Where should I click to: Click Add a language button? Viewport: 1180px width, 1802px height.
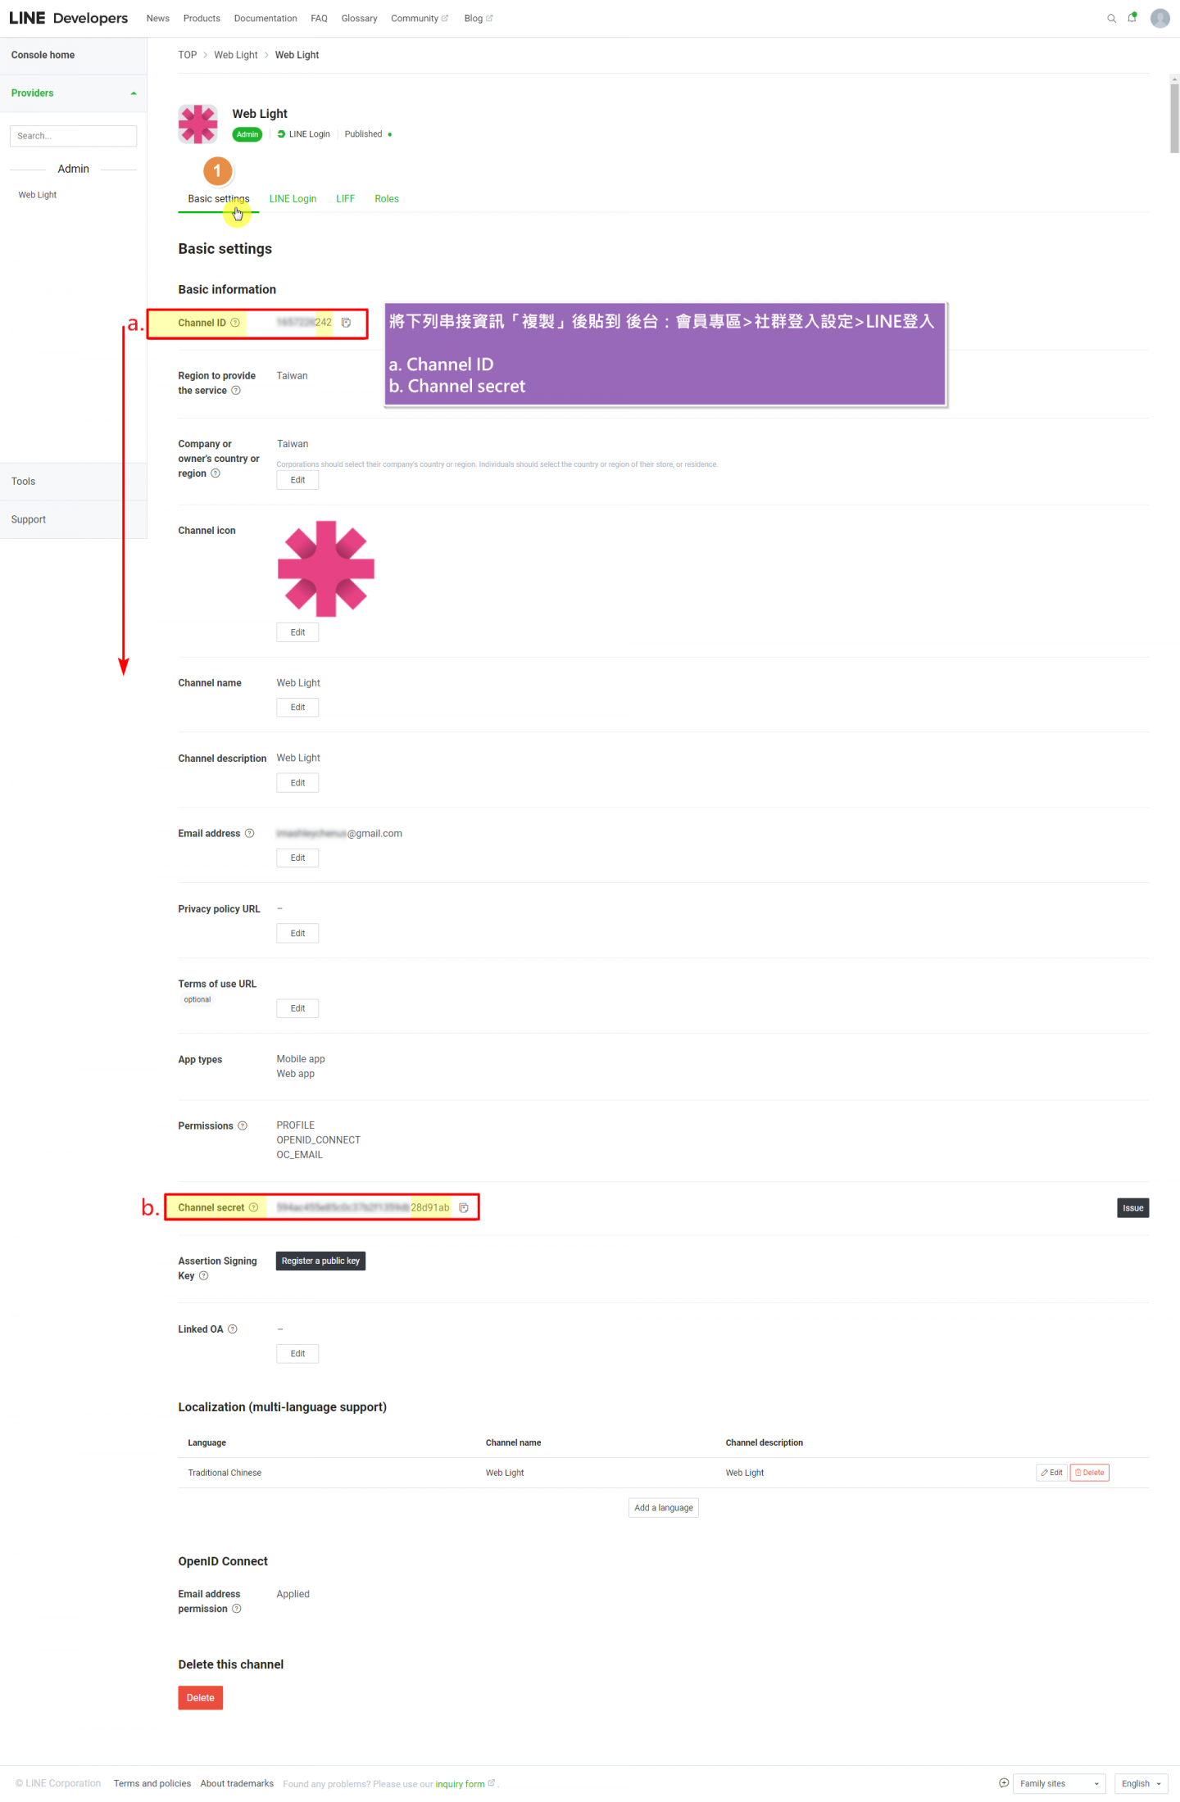(x=663, y=1507)
